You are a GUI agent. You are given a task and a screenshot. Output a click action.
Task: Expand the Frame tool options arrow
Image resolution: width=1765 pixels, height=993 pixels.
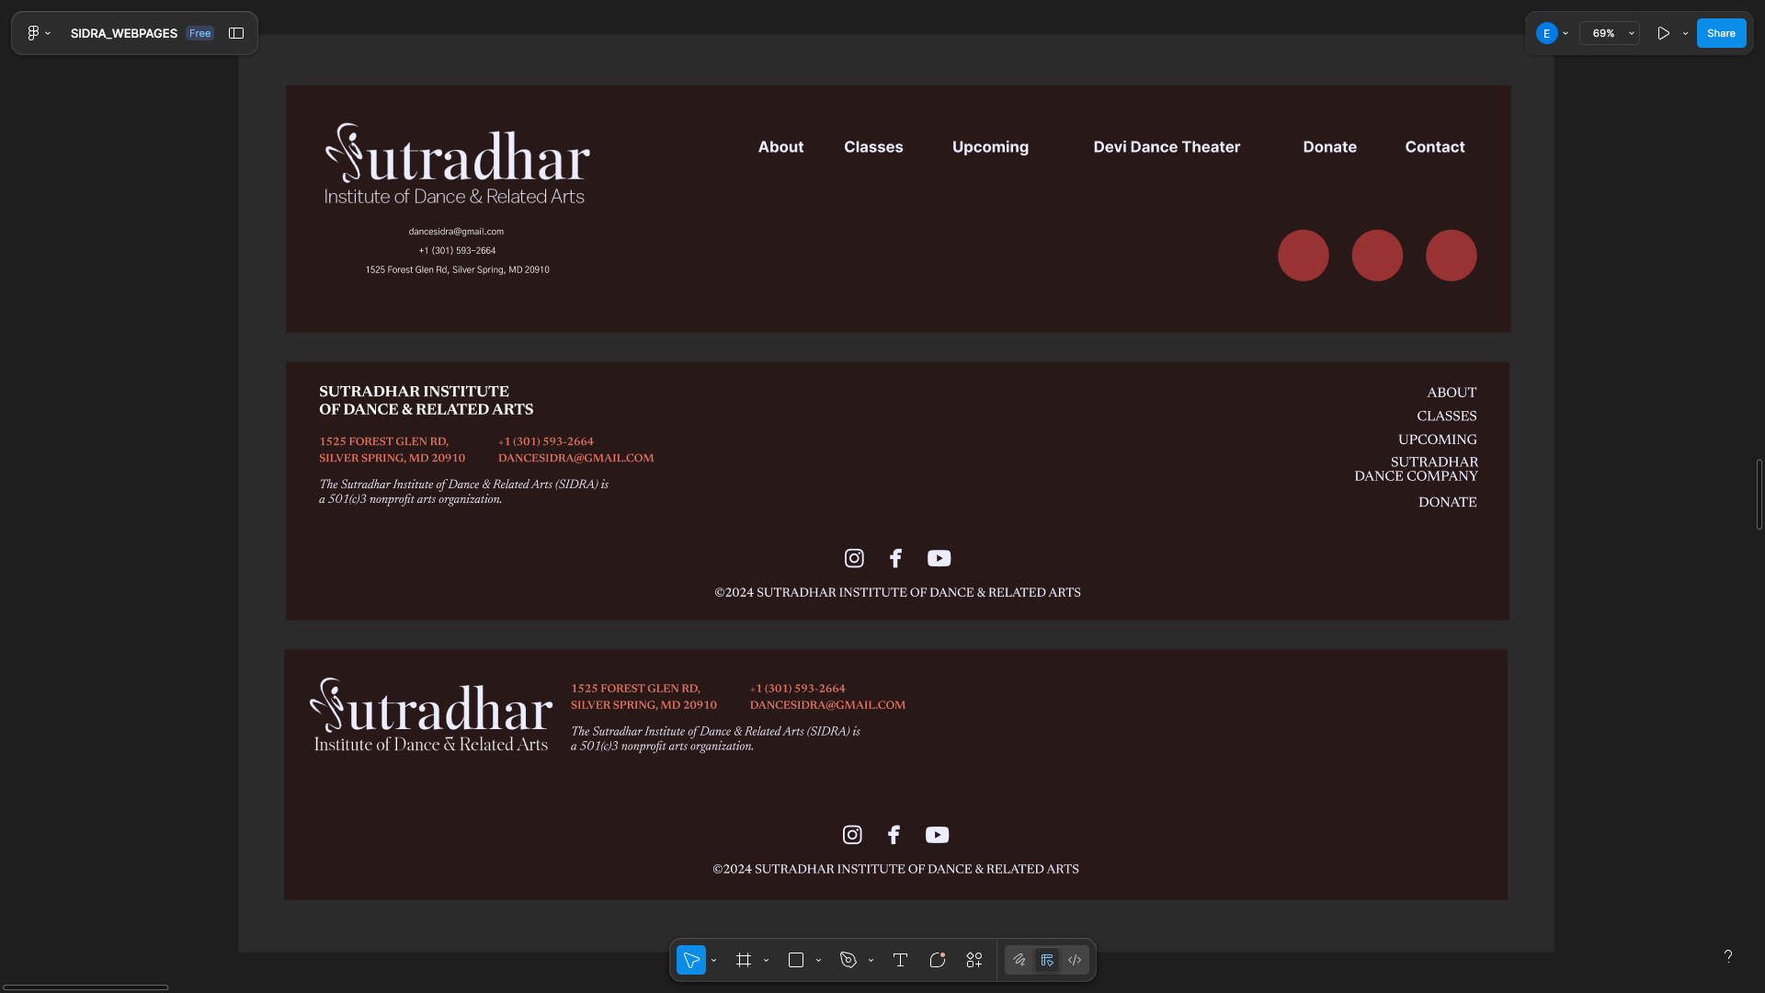pos(766,961)
